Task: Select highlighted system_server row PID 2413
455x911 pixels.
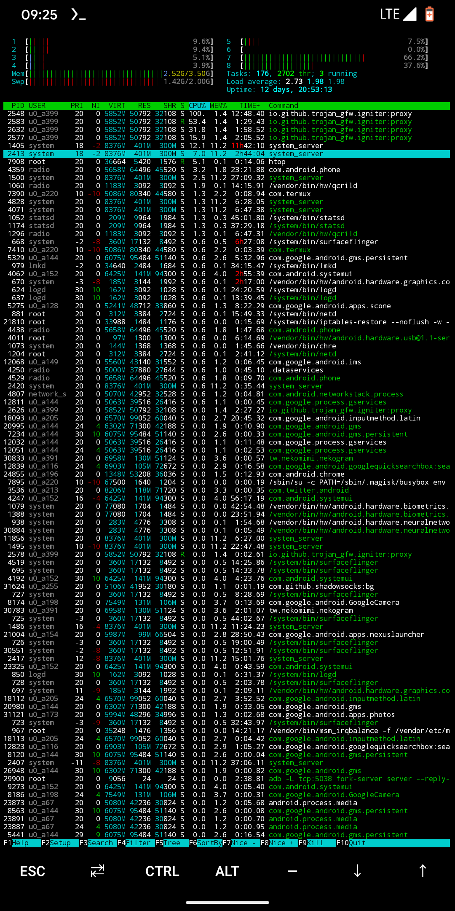Action: point(227,154)
